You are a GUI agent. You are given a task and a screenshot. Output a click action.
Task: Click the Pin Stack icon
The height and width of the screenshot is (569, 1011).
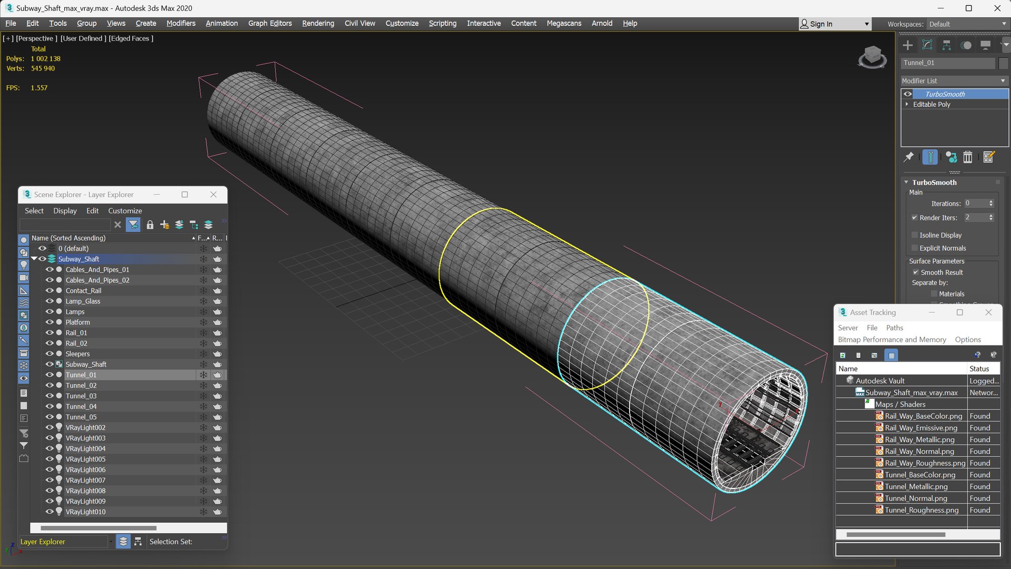(x=909, y=157)
